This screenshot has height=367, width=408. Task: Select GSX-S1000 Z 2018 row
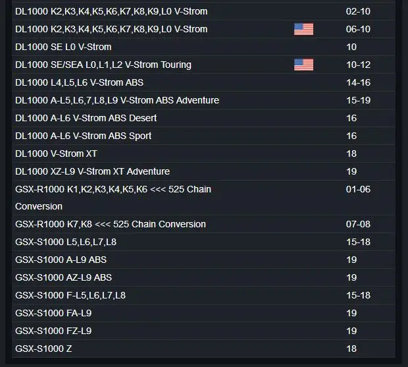coord(43,349)
